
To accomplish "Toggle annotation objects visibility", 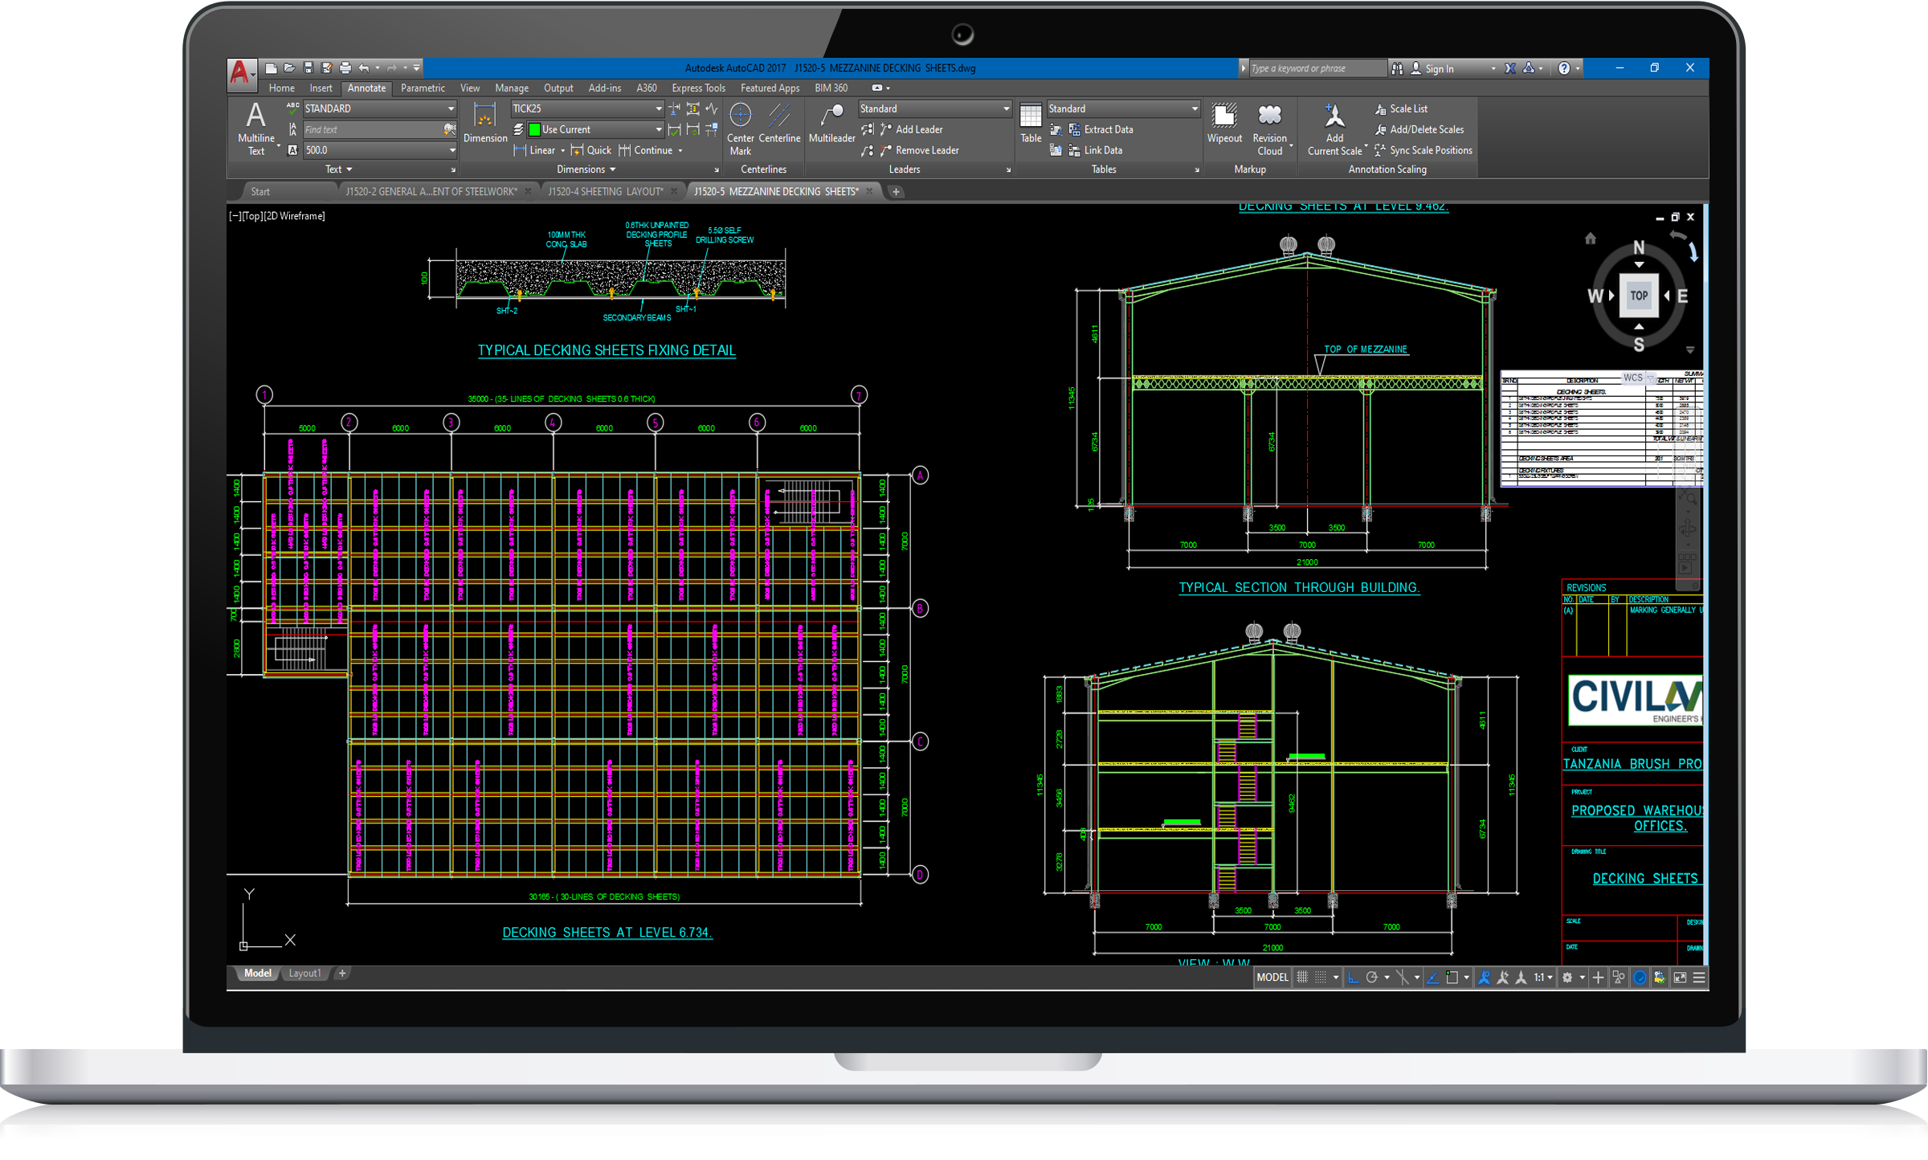I will click(1484, 978).
